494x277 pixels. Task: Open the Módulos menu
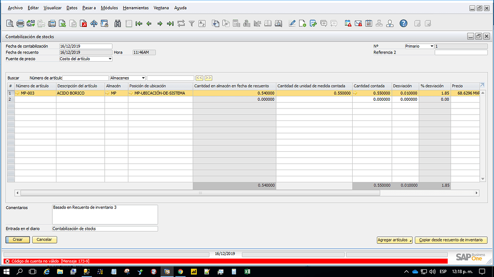click(x=110, y=8)
